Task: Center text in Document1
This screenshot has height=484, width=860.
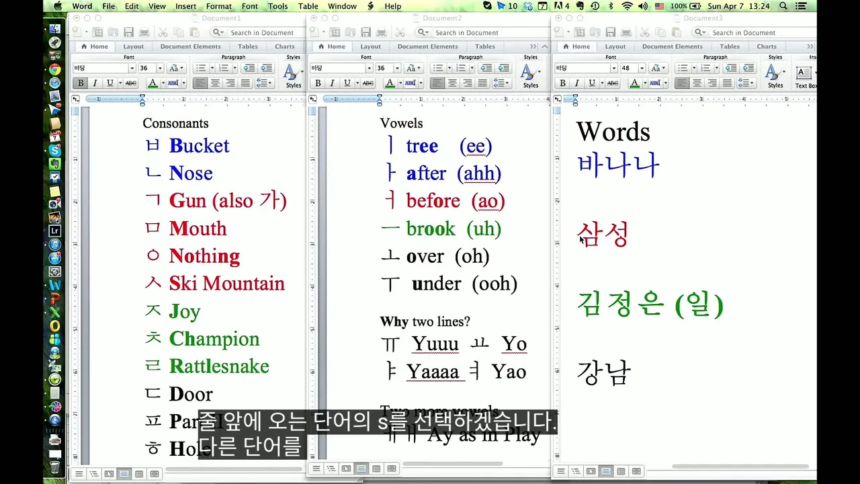Action: 215,83
